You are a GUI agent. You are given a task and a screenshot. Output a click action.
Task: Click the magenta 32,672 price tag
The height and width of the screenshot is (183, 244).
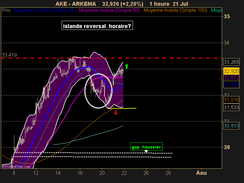pos(231,77)
